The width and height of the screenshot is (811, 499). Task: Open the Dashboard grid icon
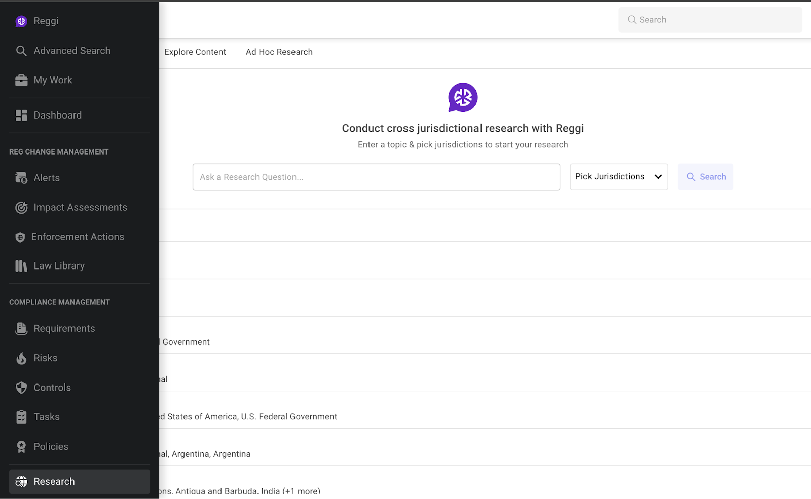coord(21,116)
